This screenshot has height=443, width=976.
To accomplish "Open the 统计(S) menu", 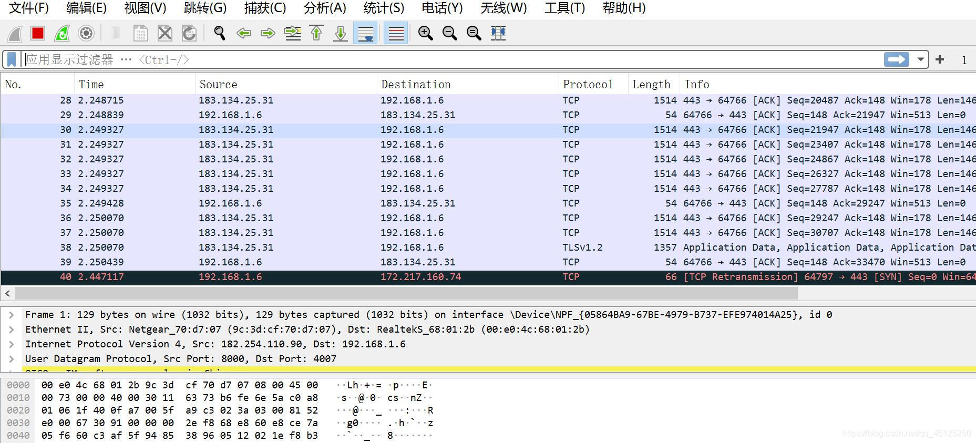I will 384,8.
